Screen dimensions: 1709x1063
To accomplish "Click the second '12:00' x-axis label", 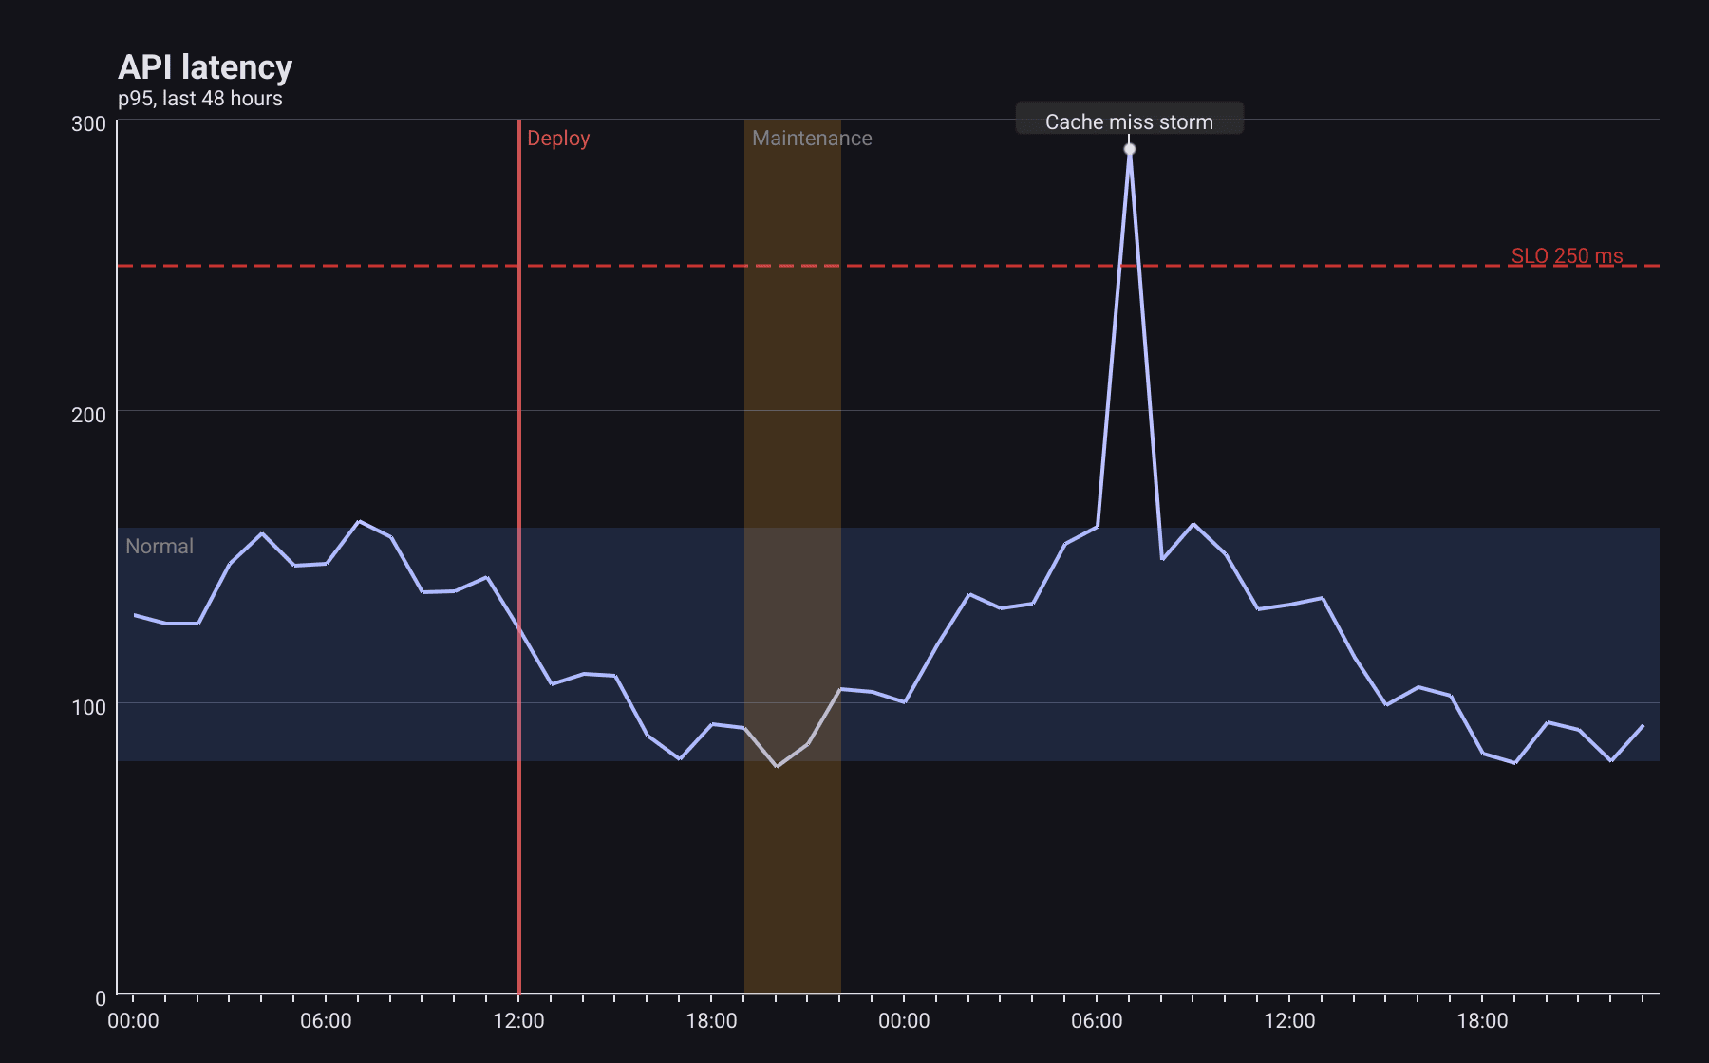I will 1289,1021.
